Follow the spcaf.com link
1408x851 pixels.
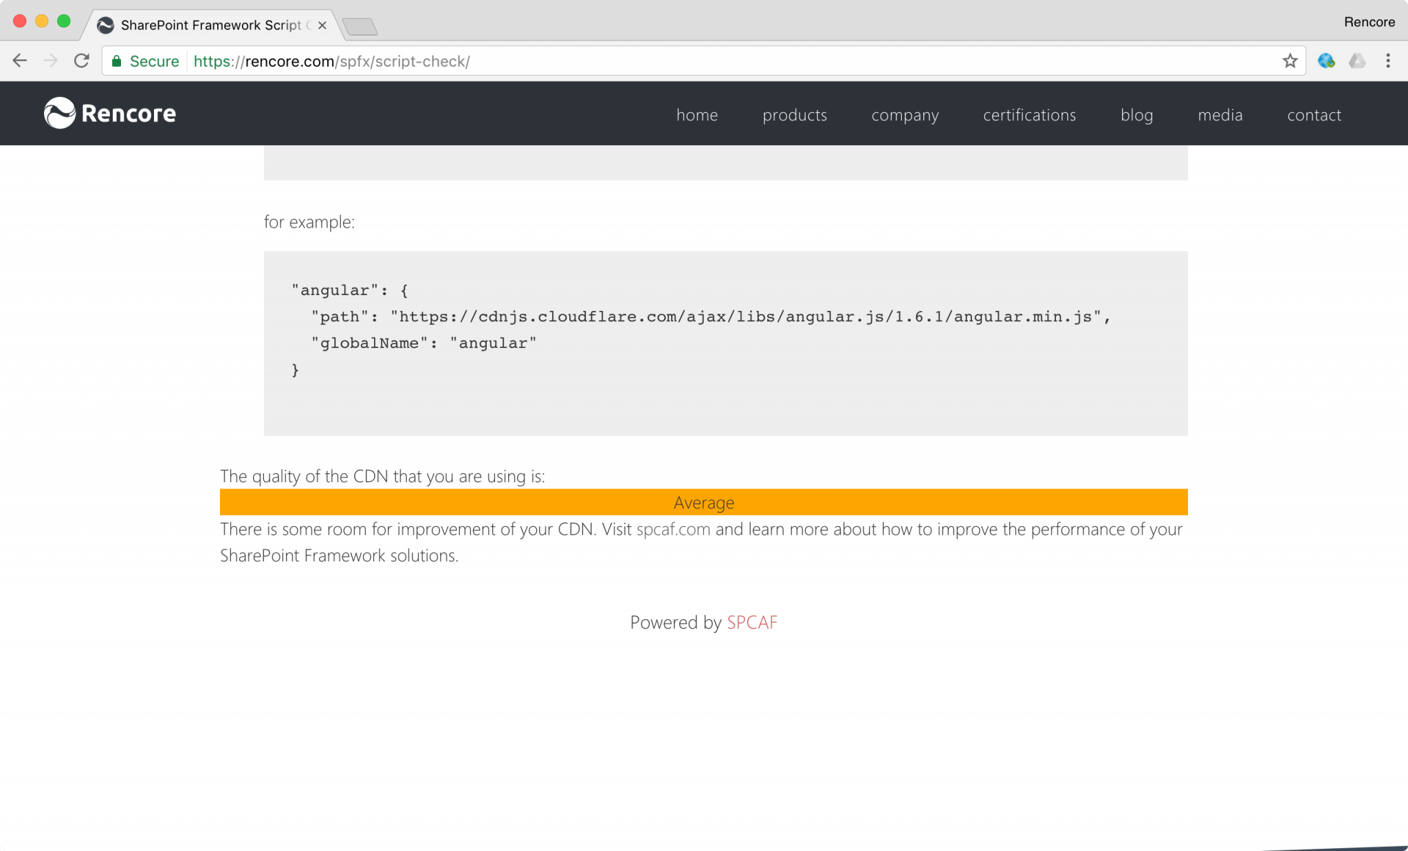(673, 529)
